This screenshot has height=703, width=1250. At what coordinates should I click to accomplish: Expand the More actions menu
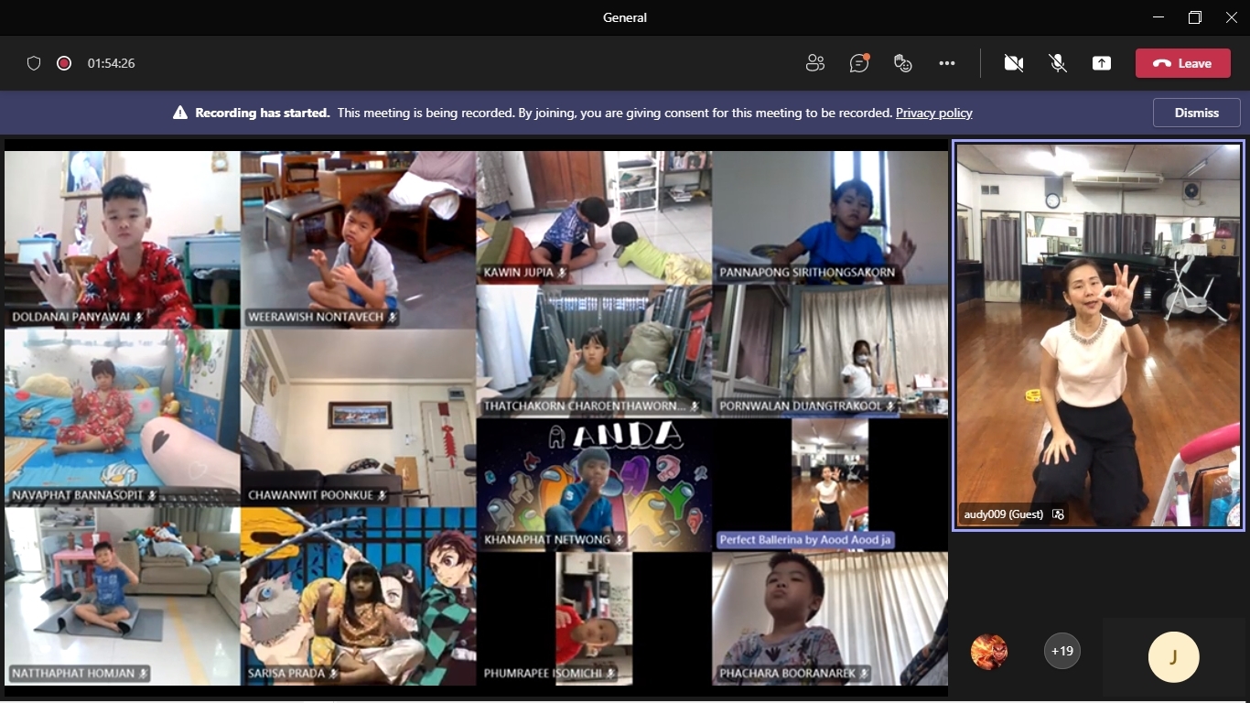947,63
